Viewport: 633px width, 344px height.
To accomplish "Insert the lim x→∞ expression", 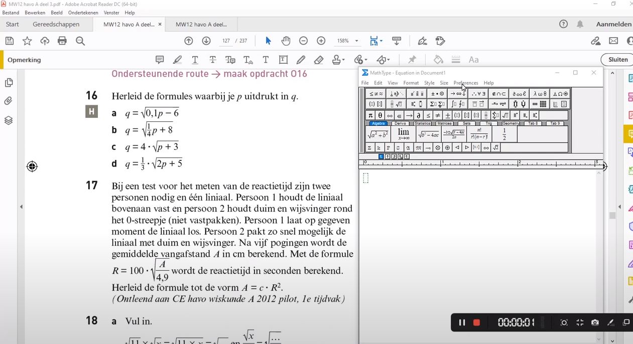I will tap(404, 134).
